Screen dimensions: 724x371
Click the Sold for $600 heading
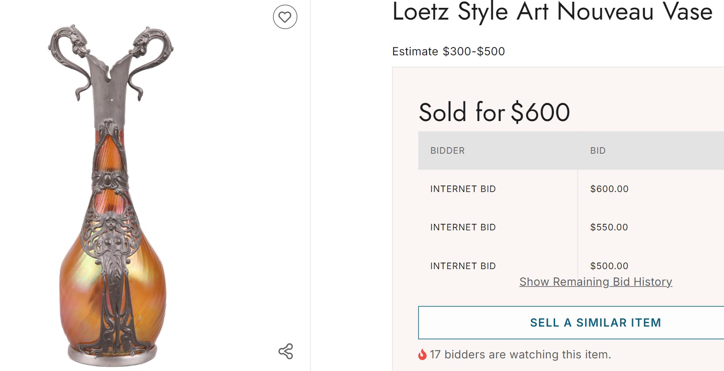[x=494, y=112]
